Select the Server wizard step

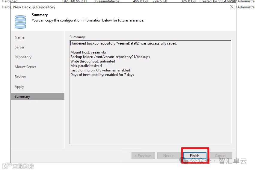(x=19, y=47)
